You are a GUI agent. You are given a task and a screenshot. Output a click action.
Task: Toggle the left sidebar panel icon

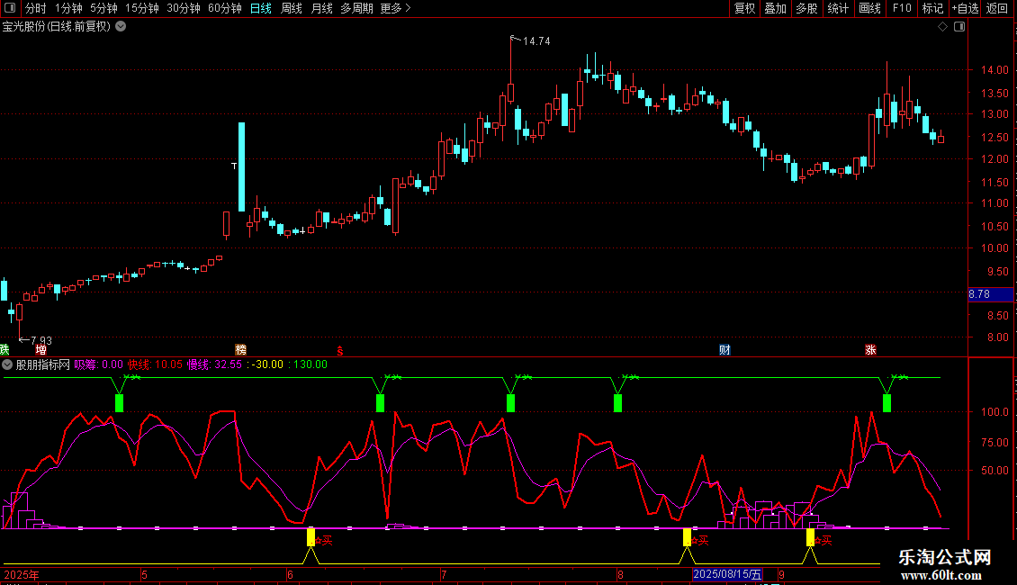[10, 8]
